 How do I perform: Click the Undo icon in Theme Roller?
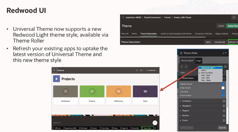coord(181,67)
